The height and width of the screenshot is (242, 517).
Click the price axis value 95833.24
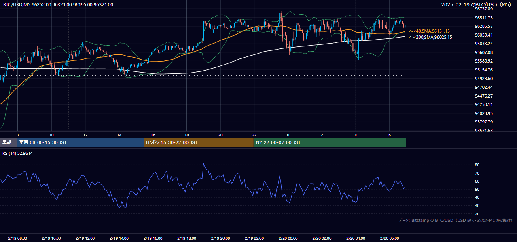click(x=483, y=44)
